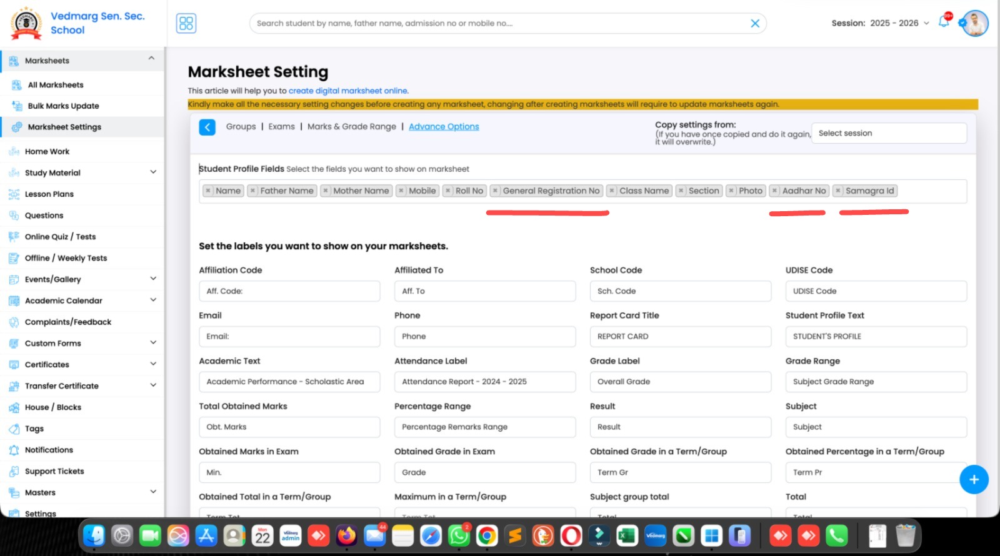Open the user profile avatar
The image size is (1000, 556).
tap(975, 24)
